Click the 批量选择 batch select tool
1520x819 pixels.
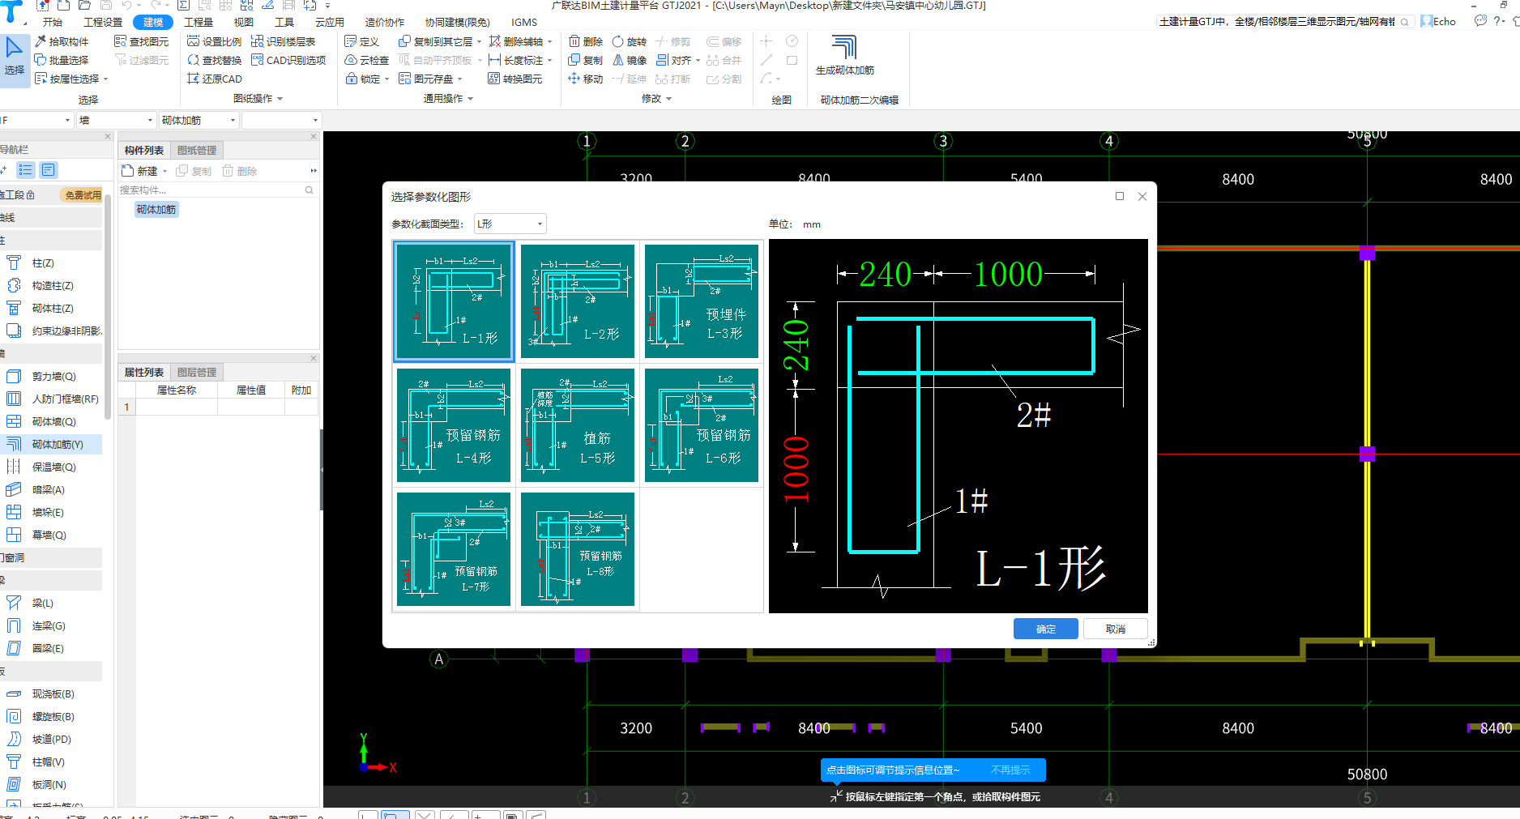62,60
